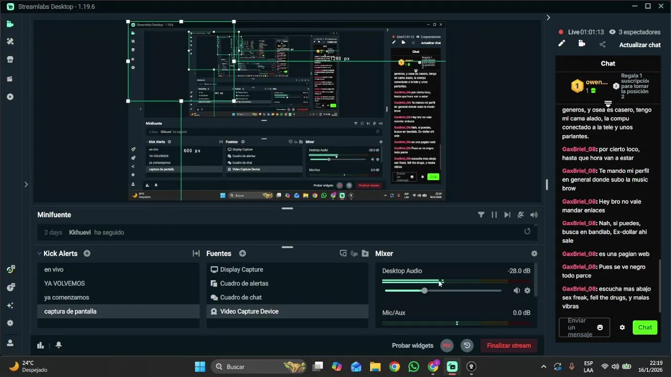This screenshot has height=377, width=671.
Task: Add a new scene with plus icon
Action: point(87,253)
